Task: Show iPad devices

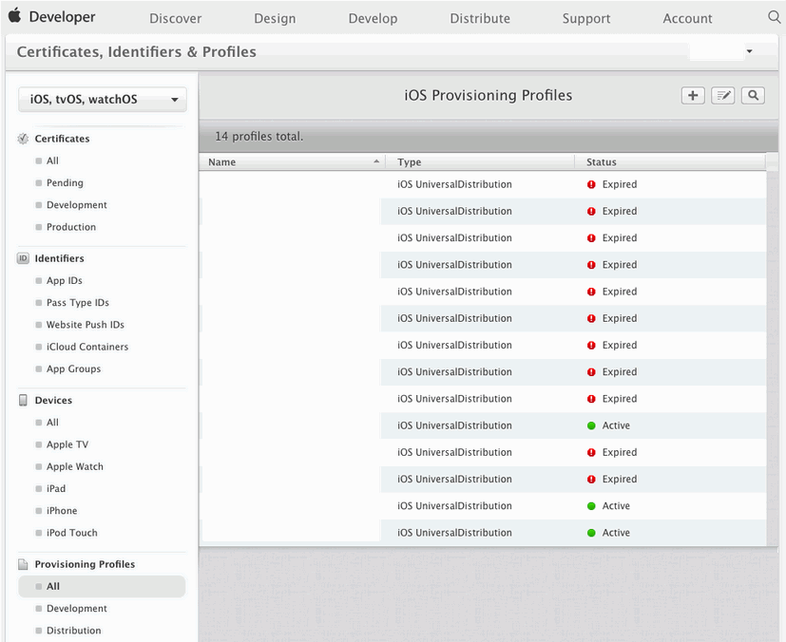Action: pyautogui.click(x=56, y=488)
